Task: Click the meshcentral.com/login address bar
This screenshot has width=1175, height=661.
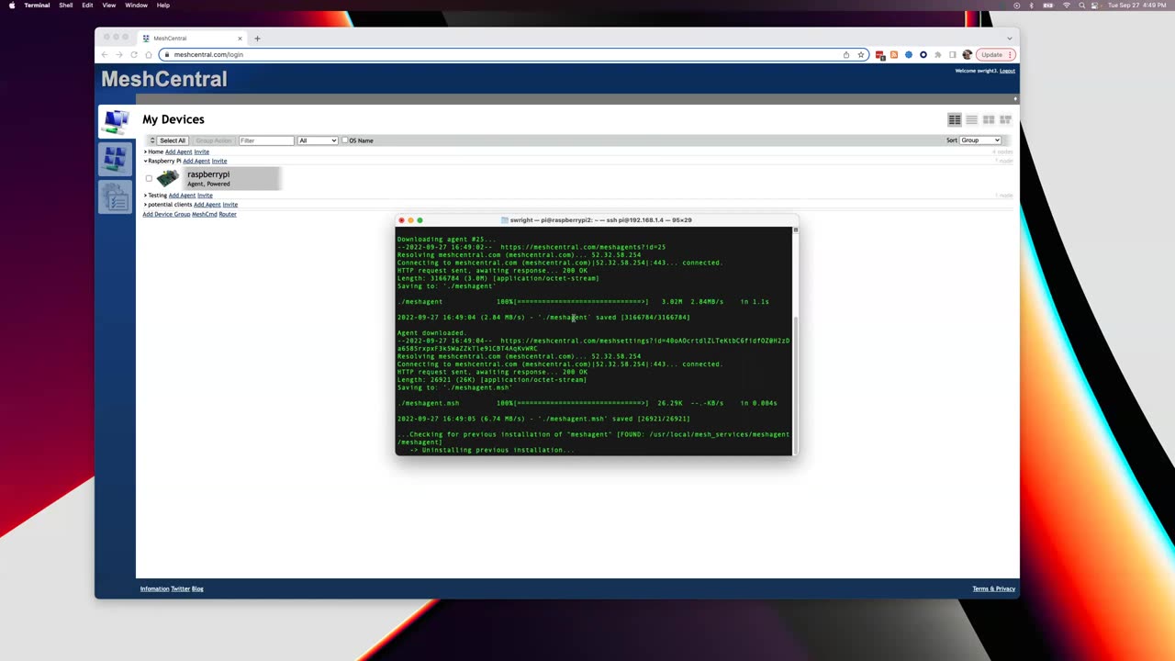Action: [x=514, y=54]
